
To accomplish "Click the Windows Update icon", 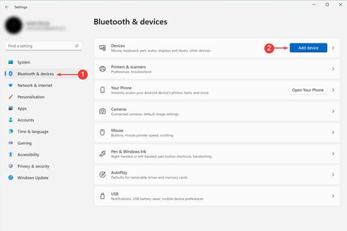I will point(10,178).
